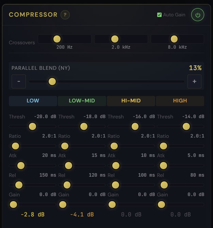Click the LOW band Ratio slider
The image size is (213, 228).
click(x=32, y=146)
